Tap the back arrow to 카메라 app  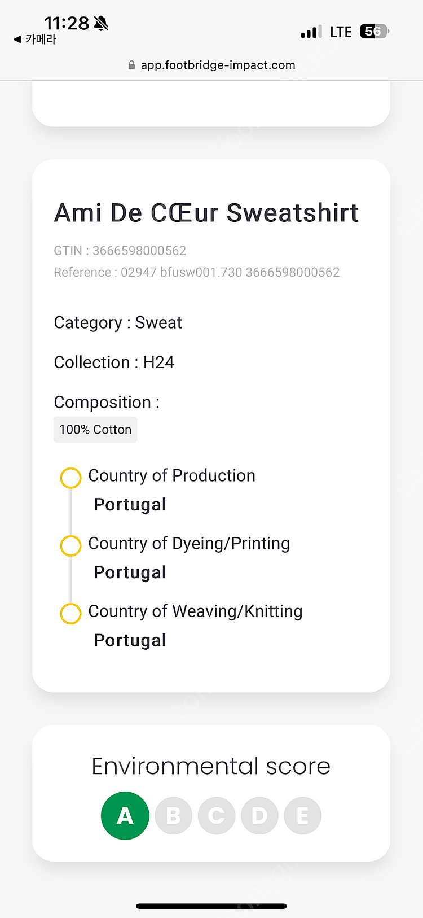17,40
